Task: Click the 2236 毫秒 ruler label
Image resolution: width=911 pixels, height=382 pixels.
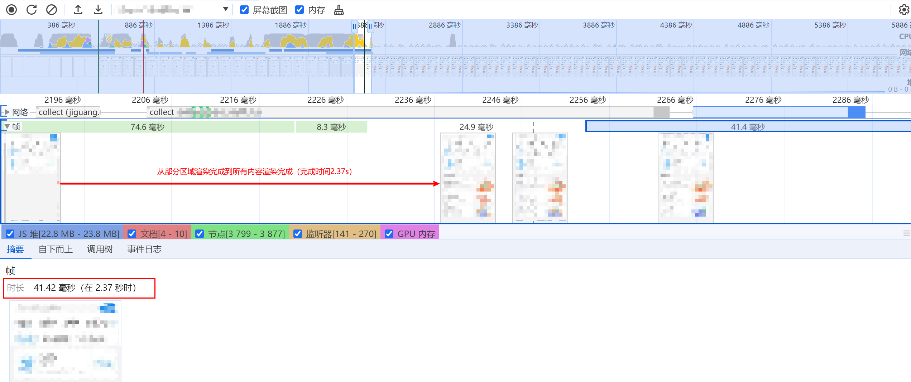Action: pos(413,100)
